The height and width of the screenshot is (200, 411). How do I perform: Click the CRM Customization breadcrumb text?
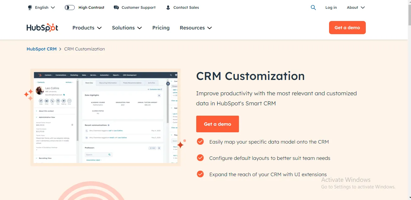84,49
